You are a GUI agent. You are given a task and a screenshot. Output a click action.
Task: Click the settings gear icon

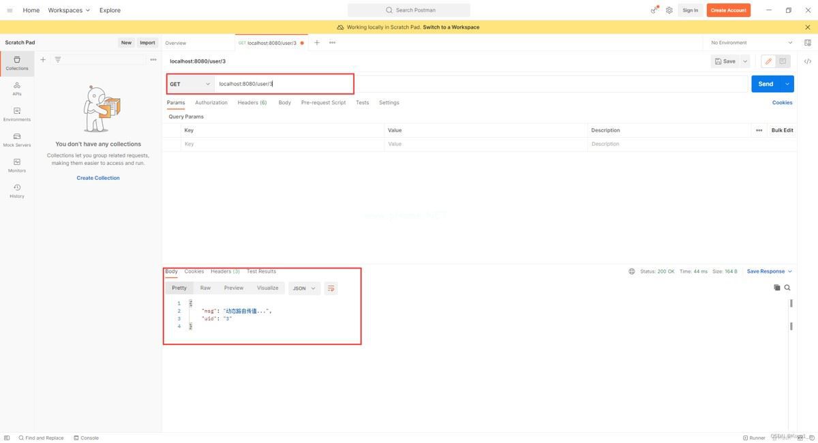click(x=669, y=10)
